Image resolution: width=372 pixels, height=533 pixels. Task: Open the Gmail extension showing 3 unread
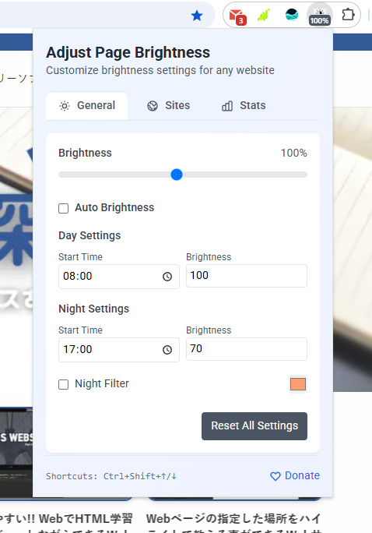coord(237,16)
